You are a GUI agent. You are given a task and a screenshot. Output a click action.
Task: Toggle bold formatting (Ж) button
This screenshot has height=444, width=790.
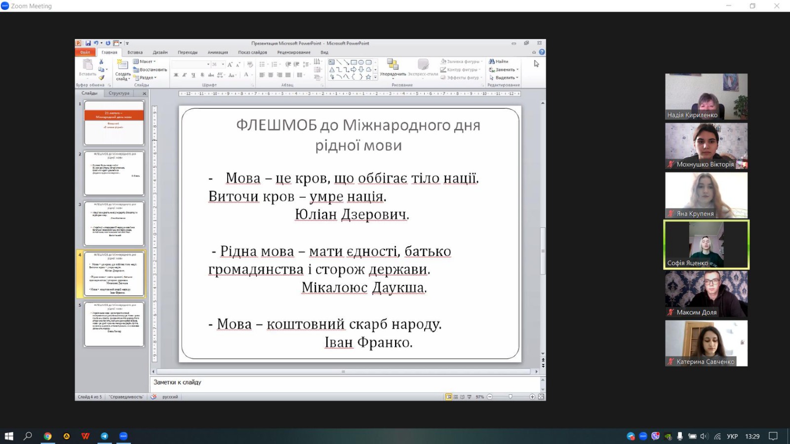pos(176,75)
